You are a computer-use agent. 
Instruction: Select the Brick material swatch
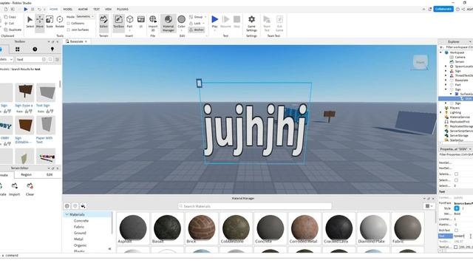(x=202, y=228)
